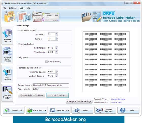Open Barcode Settings sidebar panel
This screenshot has width=142, height=123.
[7, 36]
